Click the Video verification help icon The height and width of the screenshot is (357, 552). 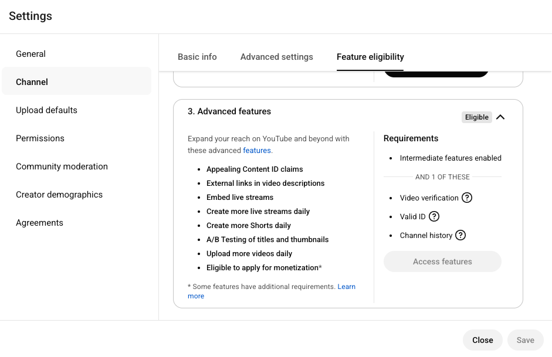[x=467, y=198]
